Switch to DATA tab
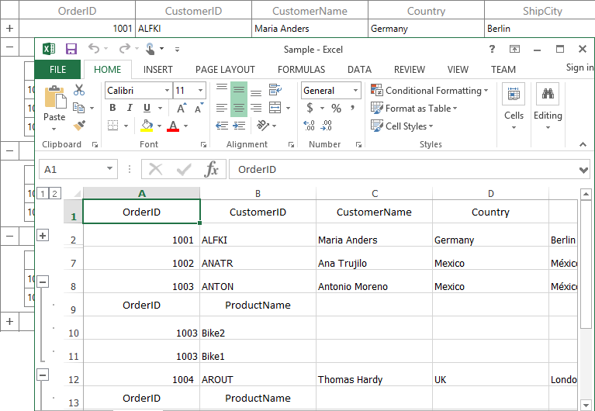 pyautogui.click(x=359, y=70)
